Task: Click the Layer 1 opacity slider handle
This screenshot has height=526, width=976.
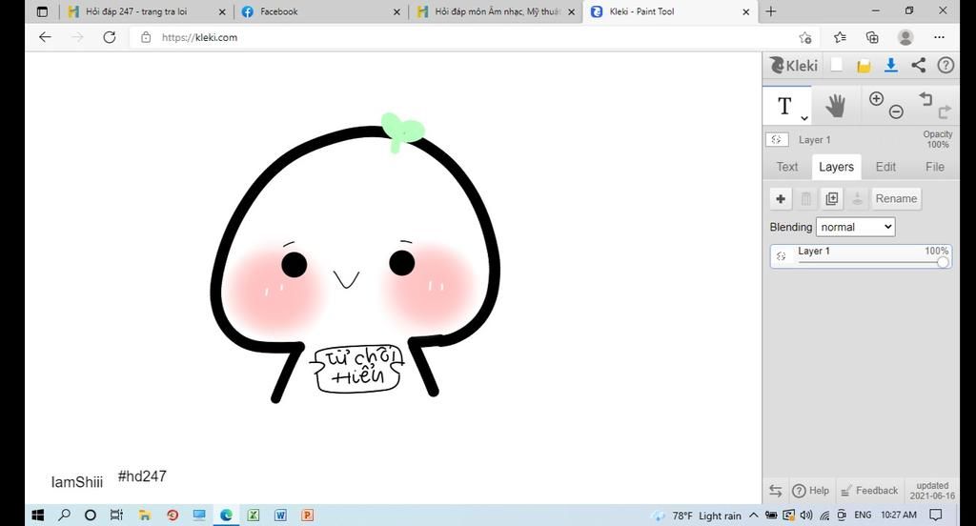Action: (943, 263)
